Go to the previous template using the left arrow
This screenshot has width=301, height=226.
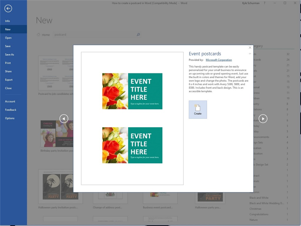[x=64, y=119]
